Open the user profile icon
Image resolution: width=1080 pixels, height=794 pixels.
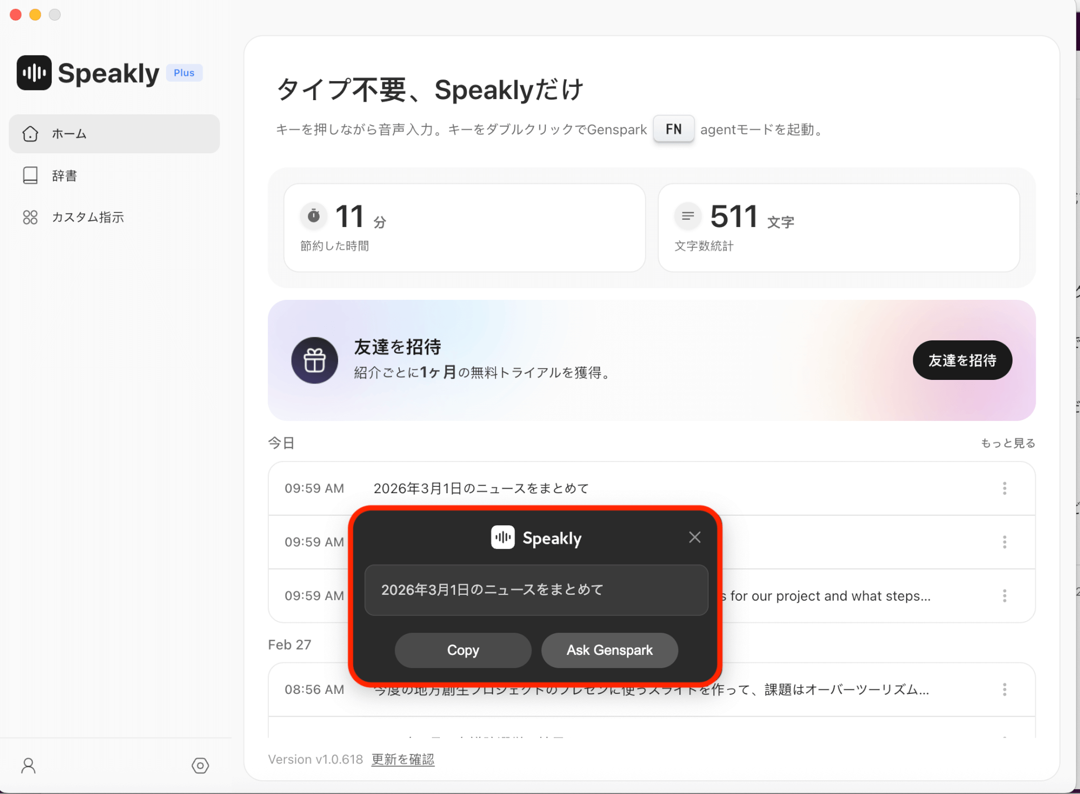click(x=28, y=765)
